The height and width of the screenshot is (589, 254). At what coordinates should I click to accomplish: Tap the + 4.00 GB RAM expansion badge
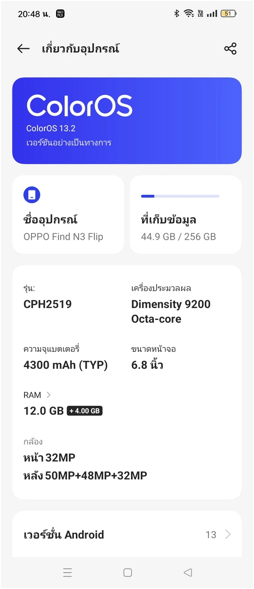click(x=85, y=411)
